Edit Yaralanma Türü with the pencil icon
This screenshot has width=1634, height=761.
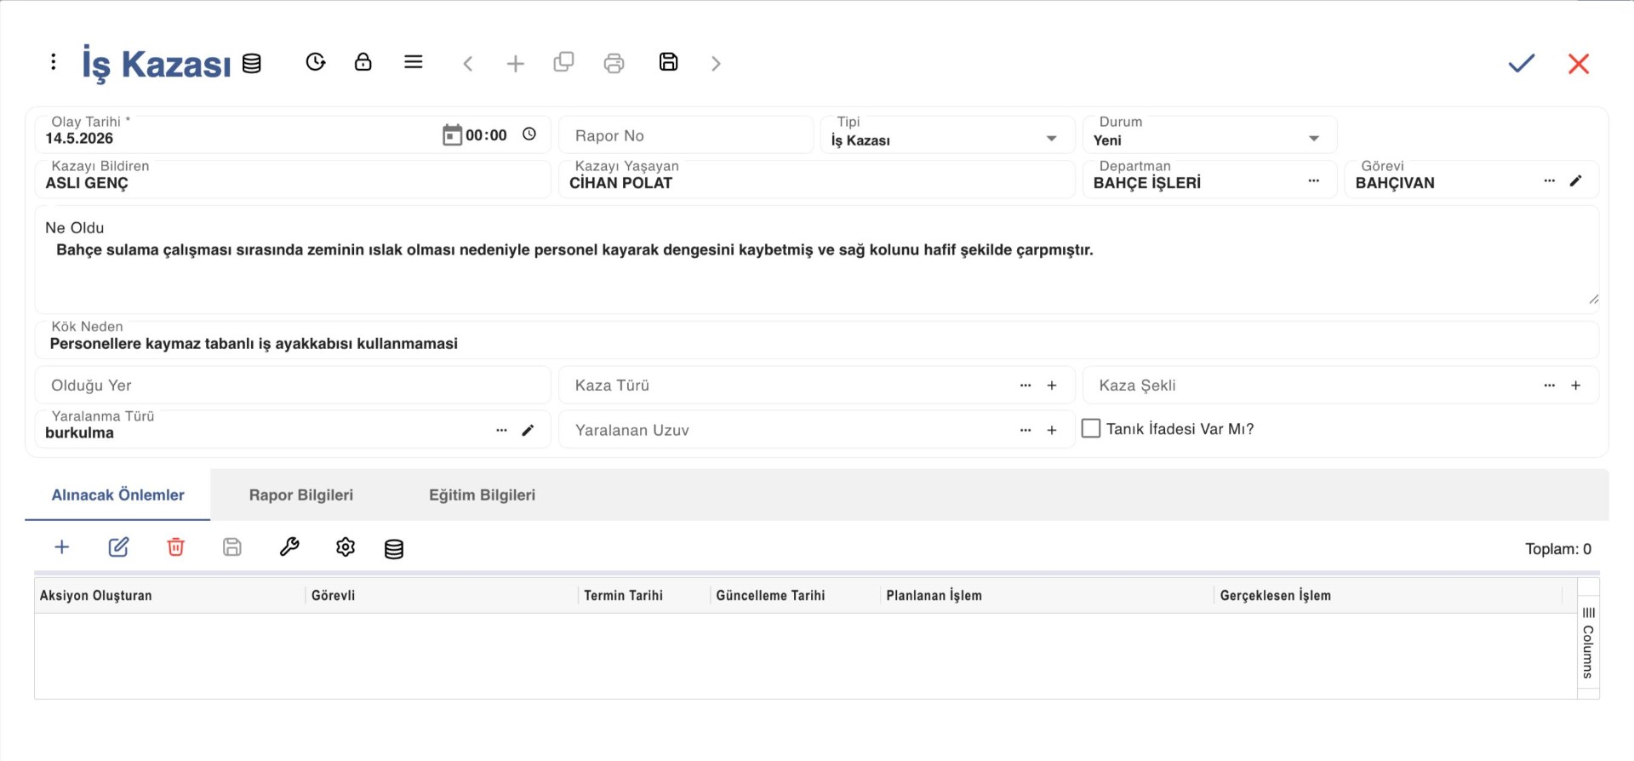tap(528, 430)
